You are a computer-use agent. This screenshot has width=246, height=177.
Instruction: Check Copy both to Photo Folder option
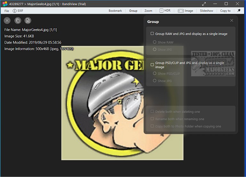152,126
